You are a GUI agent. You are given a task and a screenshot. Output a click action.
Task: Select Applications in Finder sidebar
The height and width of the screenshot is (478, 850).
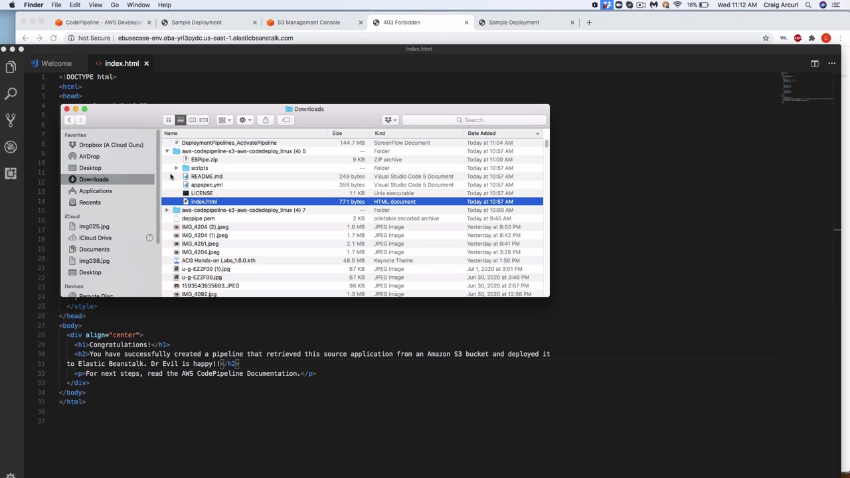pyautogui.click(x=95, y=191)
